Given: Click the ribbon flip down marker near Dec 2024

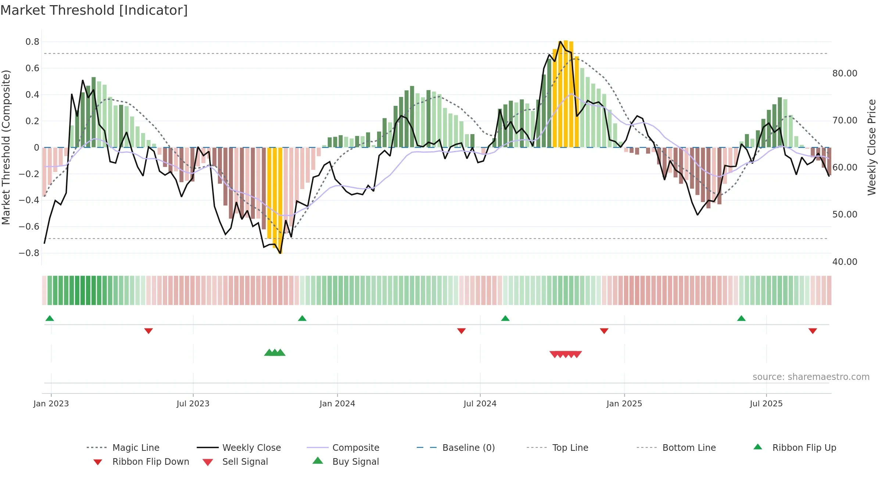Looking at the screenshot, I should pyautogui.click(x=604, y=331).
